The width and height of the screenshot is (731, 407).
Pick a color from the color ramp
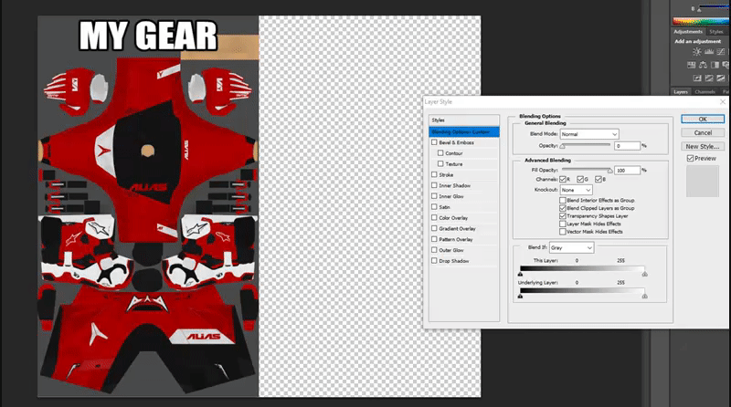(699, 21)
